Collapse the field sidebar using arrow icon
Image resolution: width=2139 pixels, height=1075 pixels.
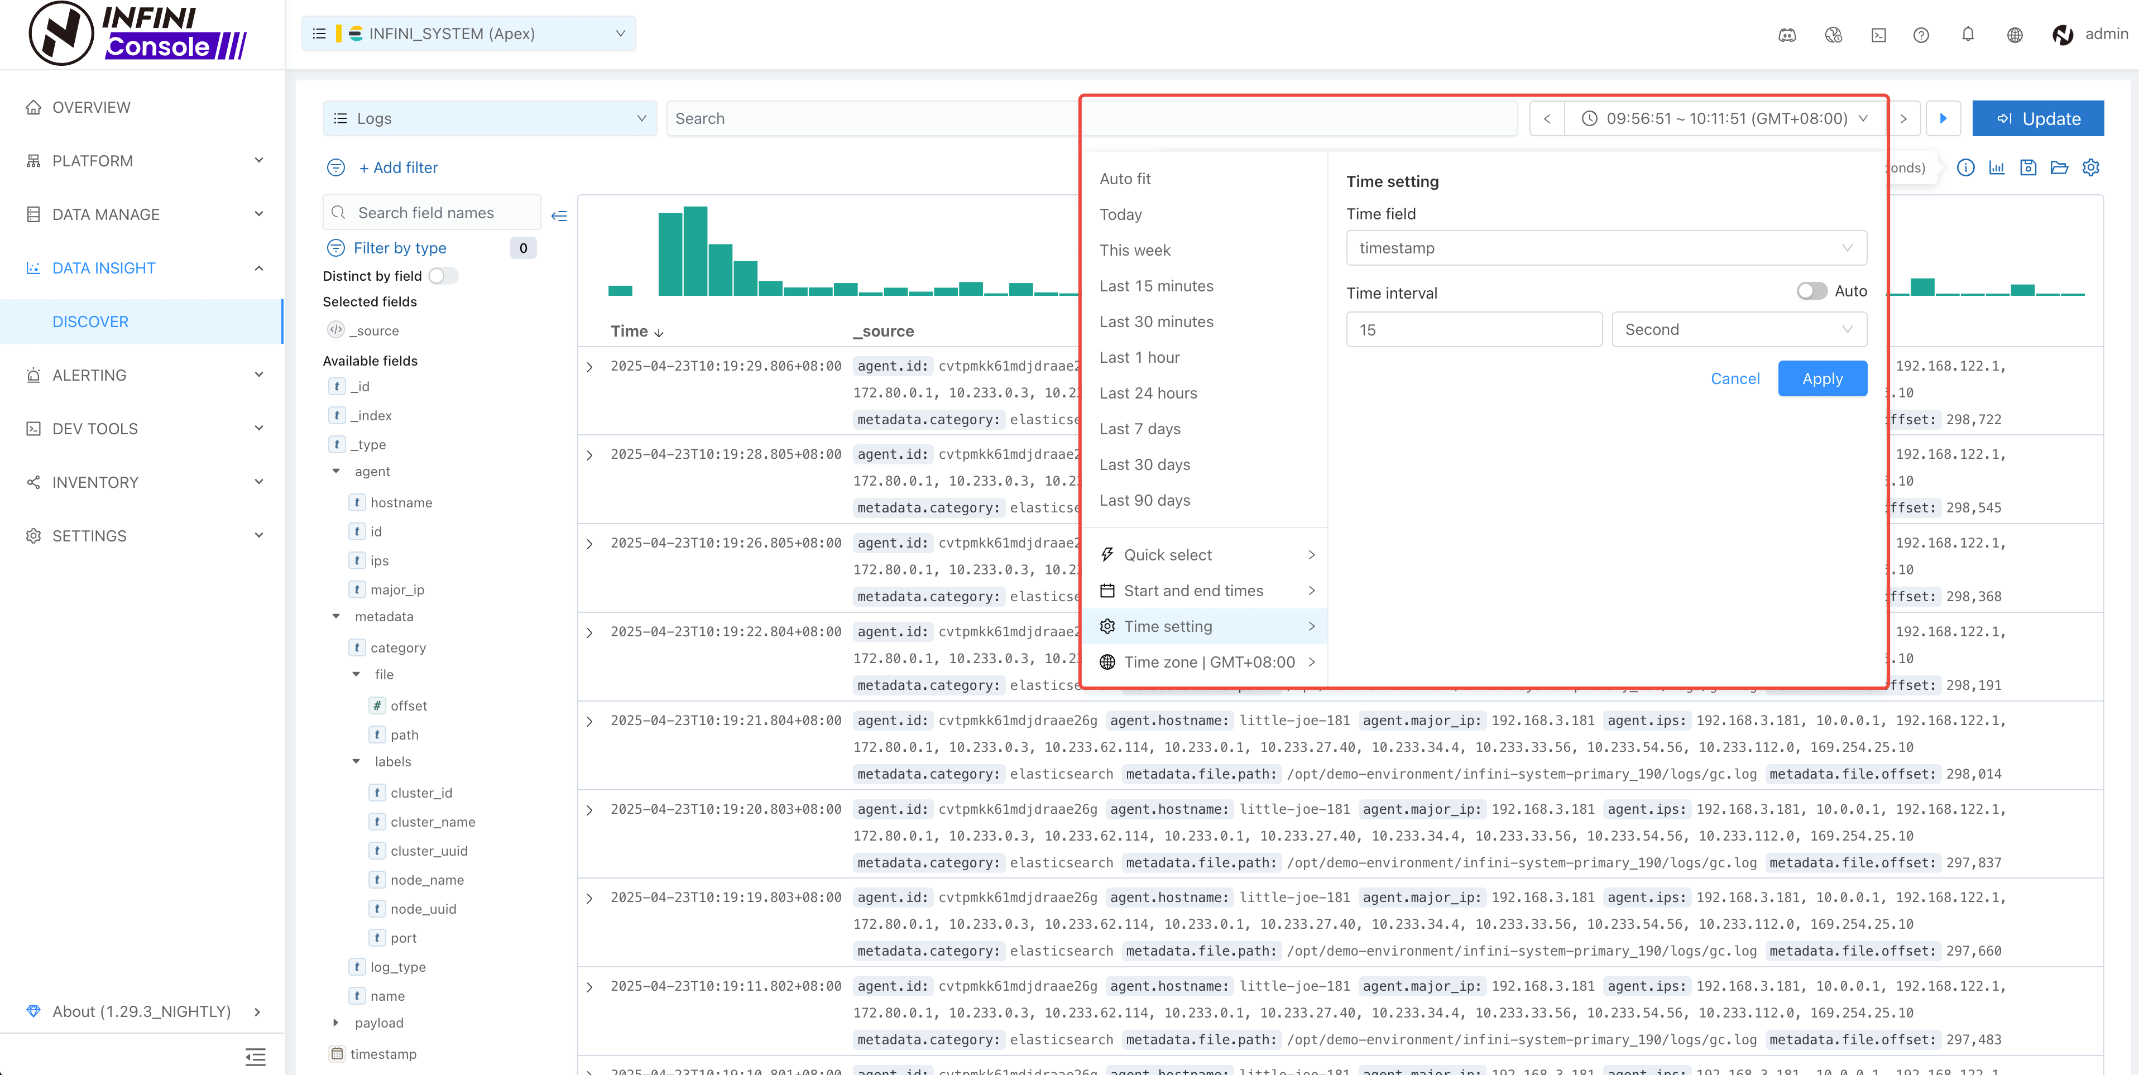[559, 216]
